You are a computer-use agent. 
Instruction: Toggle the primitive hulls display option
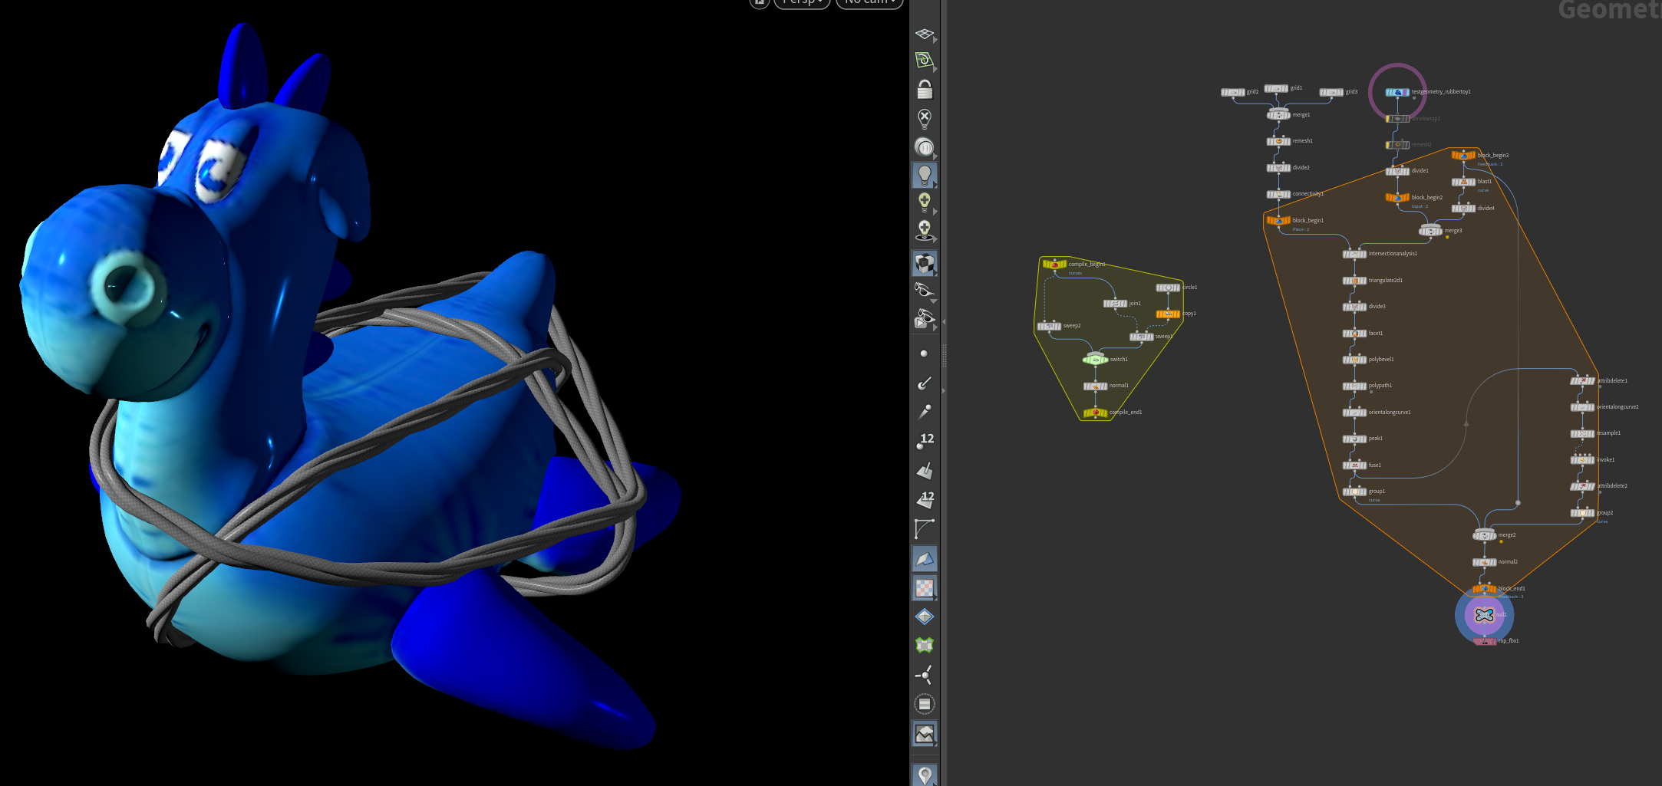point(924,528)
